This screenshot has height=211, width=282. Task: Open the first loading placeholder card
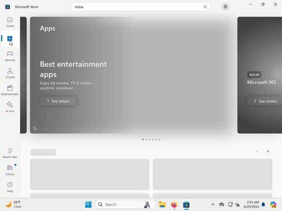tap(90, 174)
